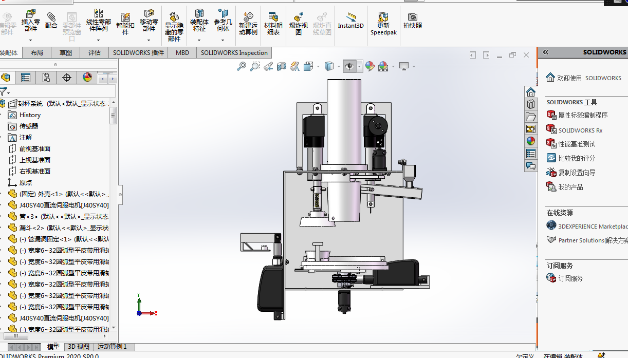
Task: Click the Zoom to Area icon
Action: [x=255, y=66]
